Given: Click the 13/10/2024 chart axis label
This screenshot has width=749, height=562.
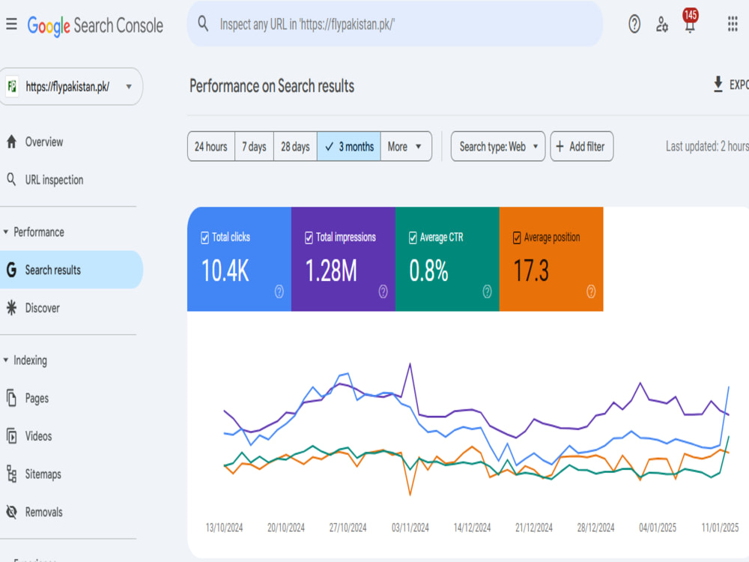Looking at the screenshot, I should click(224, 528).
